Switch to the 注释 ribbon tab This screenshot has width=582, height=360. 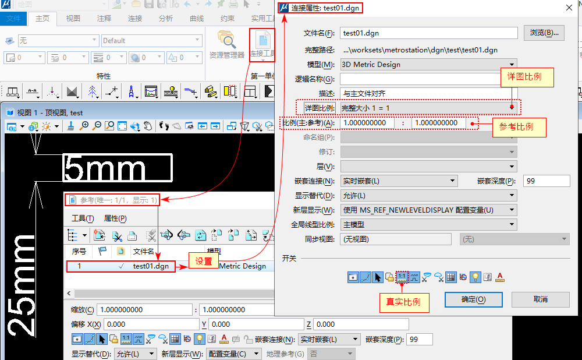104,18
